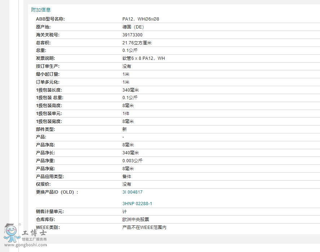
Task: Click the 产品净高 label
Action: pyautogui.click(x=45, y=145)
